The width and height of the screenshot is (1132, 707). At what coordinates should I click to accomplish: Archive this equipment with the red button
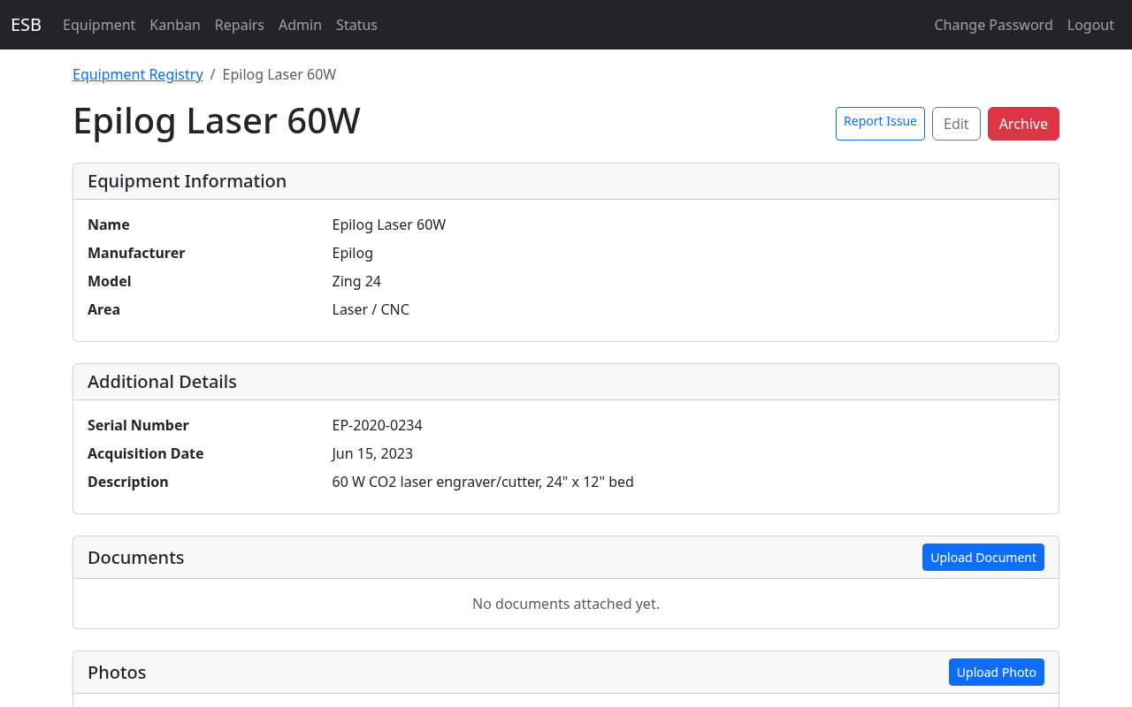point(1023,124)
